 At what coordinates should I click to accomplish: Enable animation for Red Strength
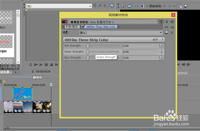(161, 45)
